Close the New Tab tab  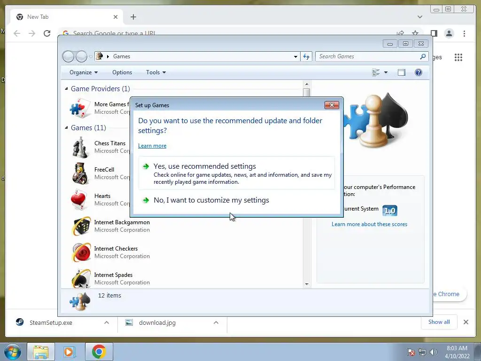click(x=116, y=17)
